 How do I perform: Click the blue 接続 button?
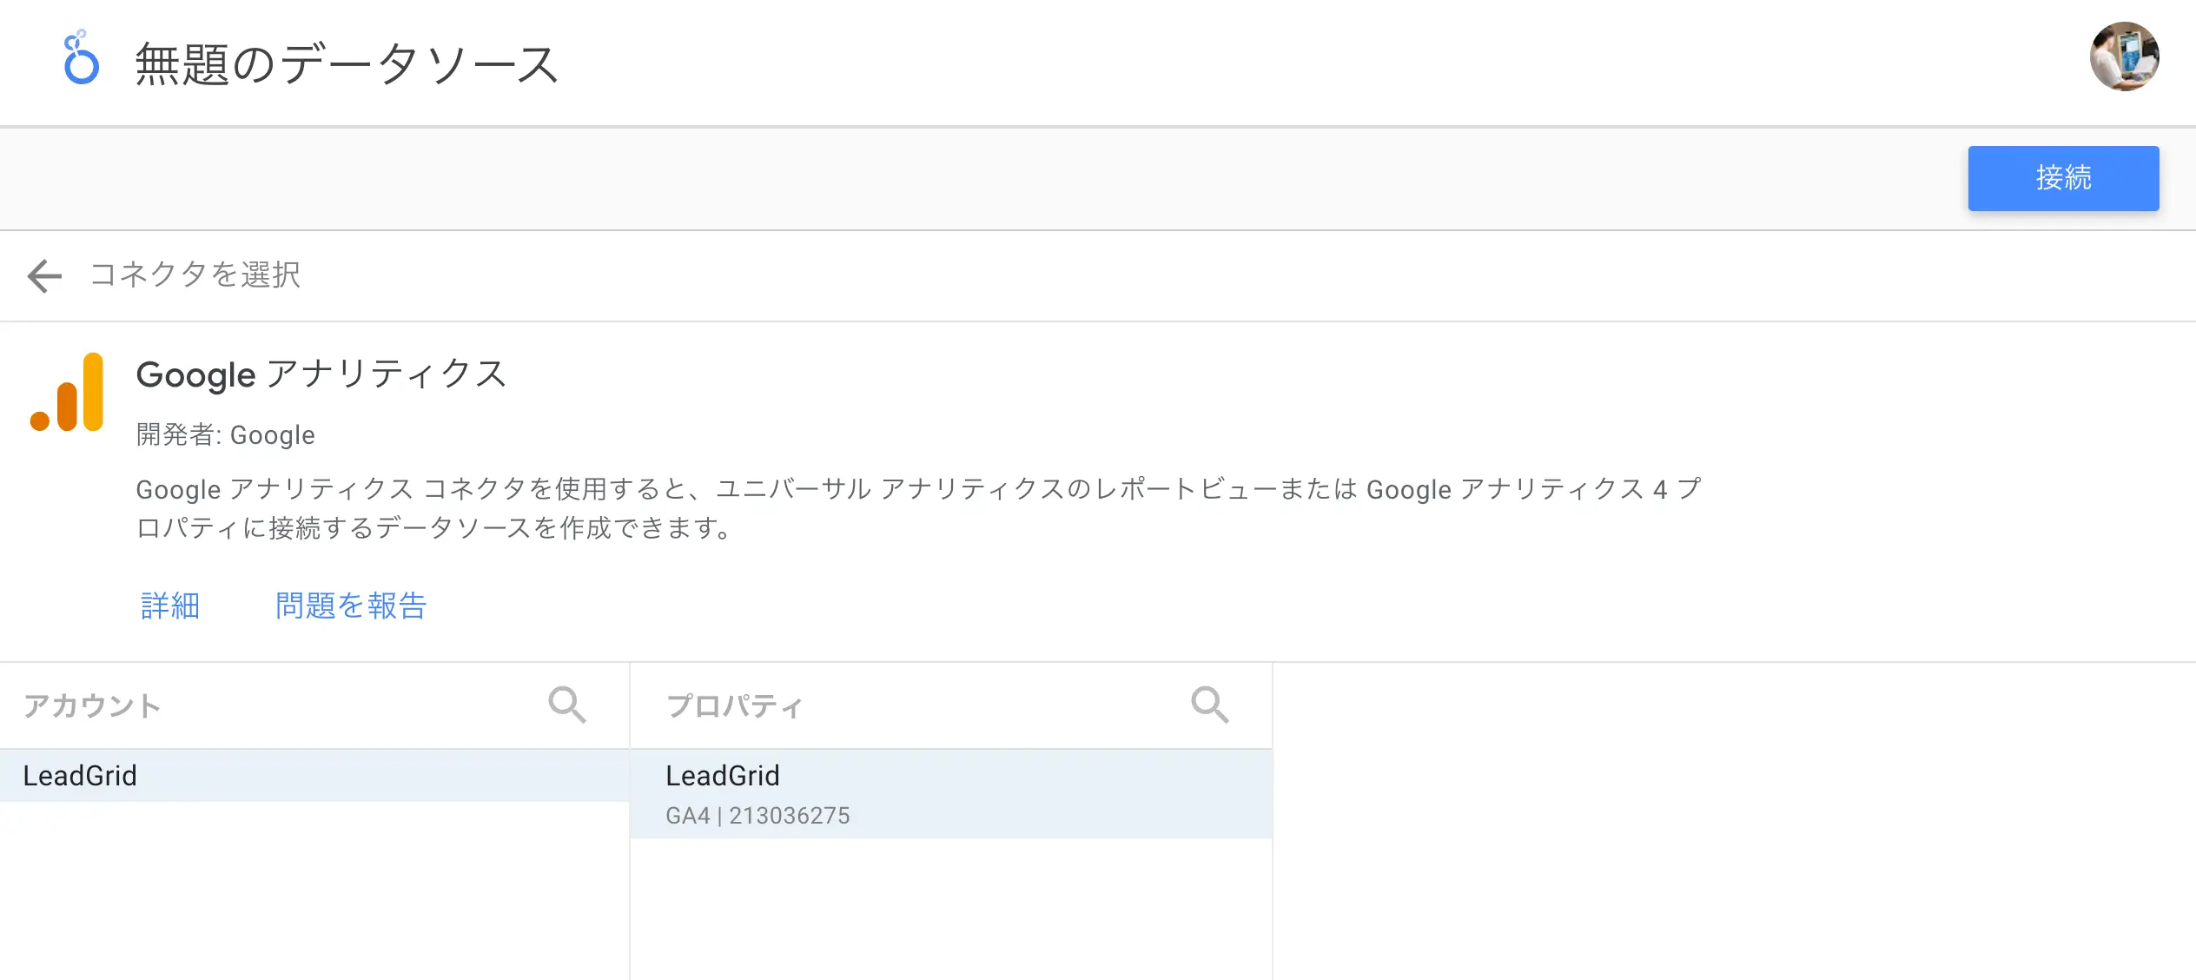2063,178
